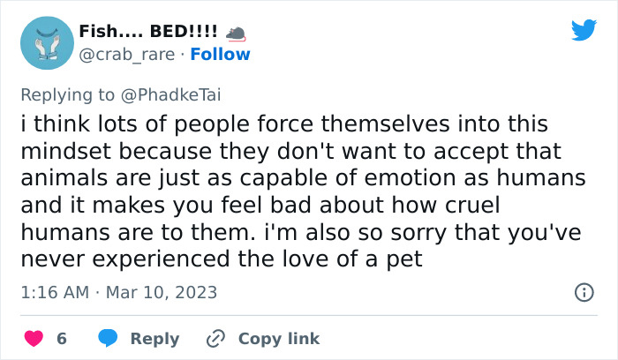Open the crab_rare profile avatar
Screen dimensions: 618x360
(x=47, y=42)
